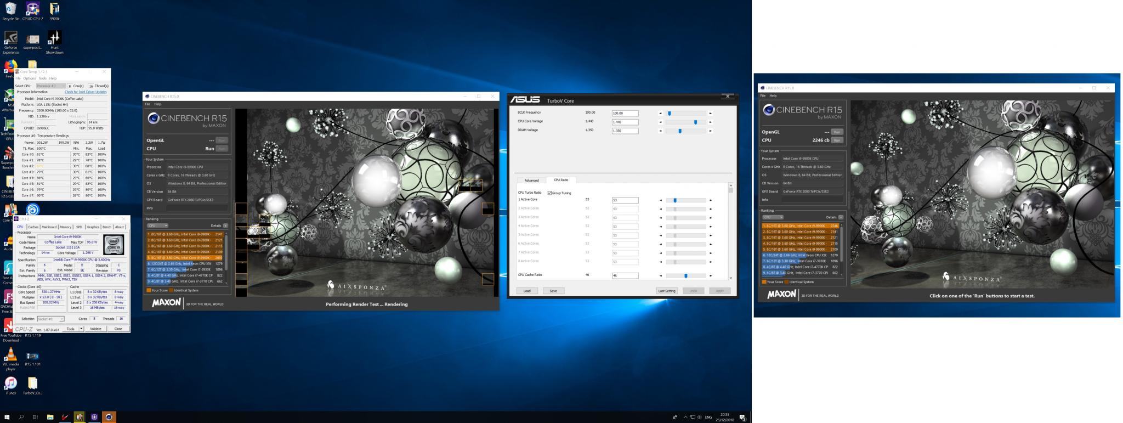The image size is (1123, 423).
Task: Open the Recycle Bin desktop icon
Action: click(x=10, y=12)
